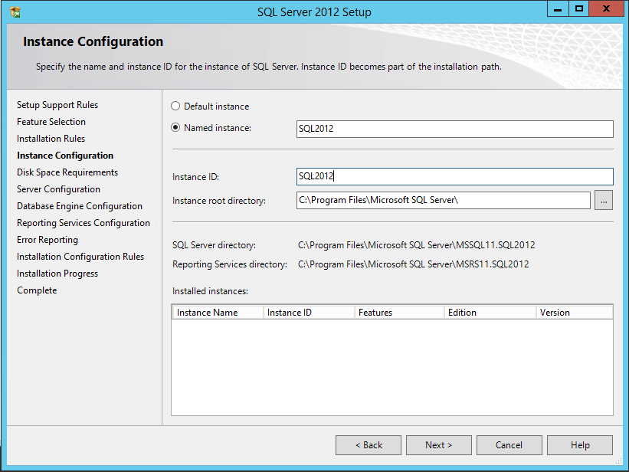The height and width of the screenshot is (472, 629).
Task: Select Database Engine Configuration step
Action: pyautogui.click(x=80, y=206)
